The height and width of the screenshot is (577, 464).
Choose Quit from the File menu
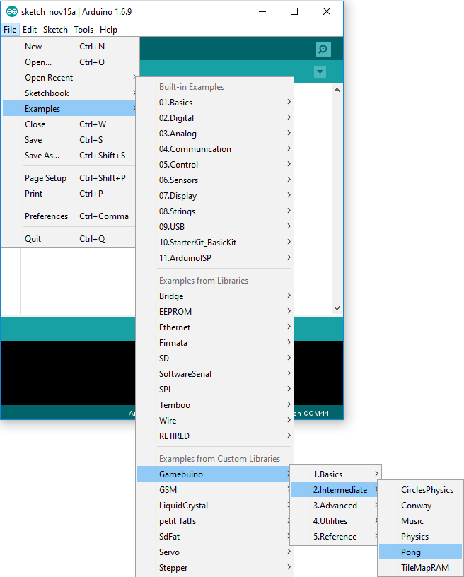(69, 239)
